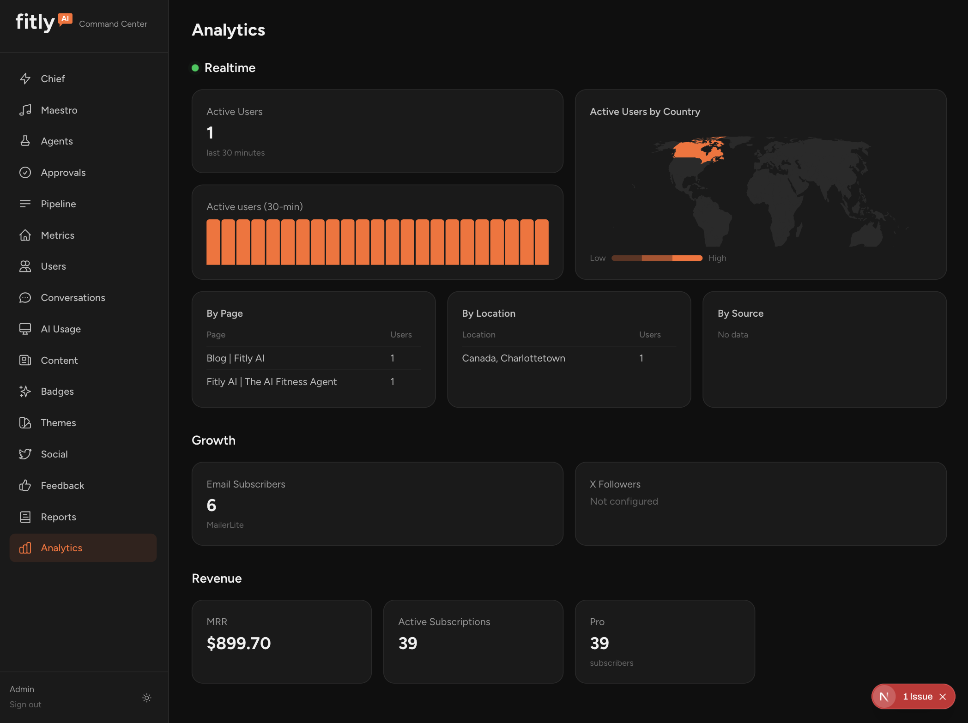Toggle light theme with the sun icon

coord(147,698)
